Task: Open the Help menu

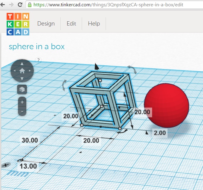Action: [x=94, y=24]
